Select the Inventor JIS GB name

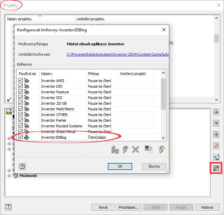[x=54, y=103]
